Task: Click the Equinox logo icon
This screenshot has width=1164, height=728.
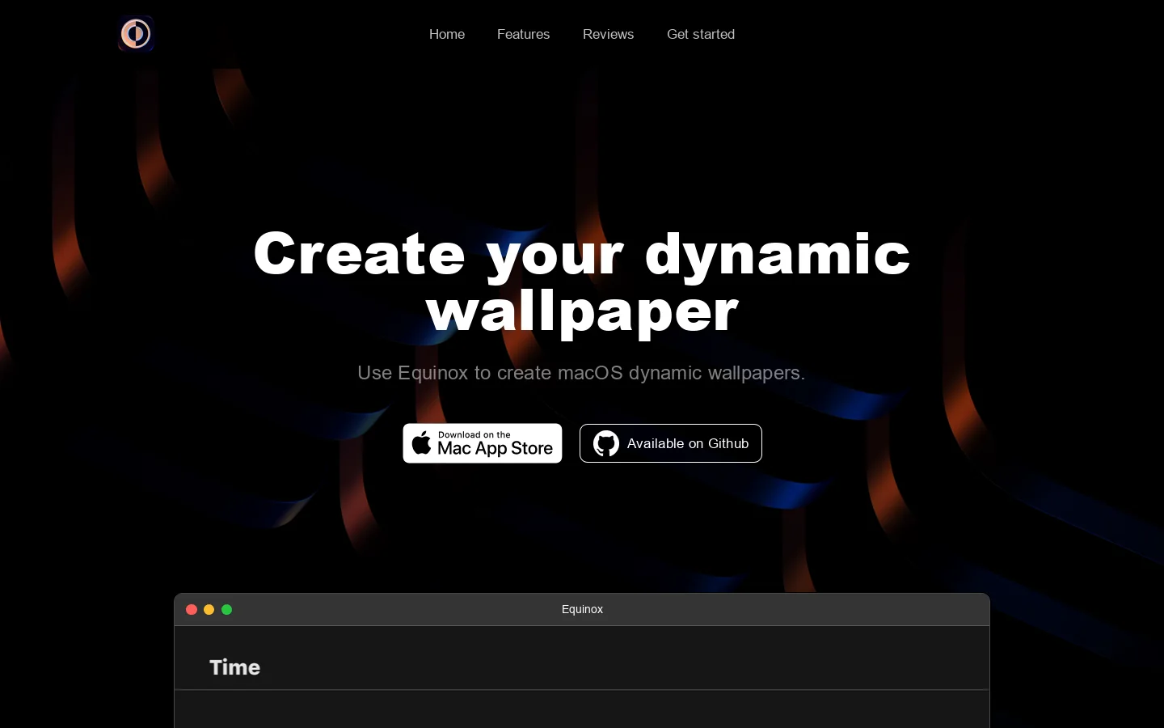Action: (x=136, y=34)
